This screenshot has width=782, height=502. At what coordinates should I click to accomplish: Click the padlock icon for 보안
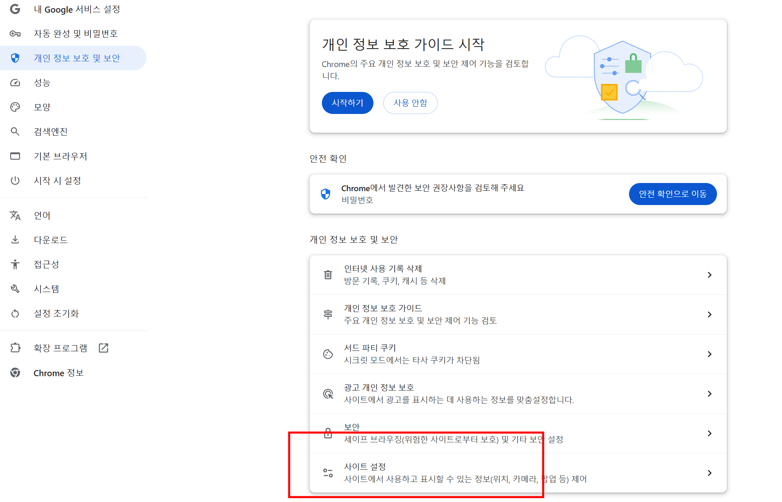click(x=328, y=433)
